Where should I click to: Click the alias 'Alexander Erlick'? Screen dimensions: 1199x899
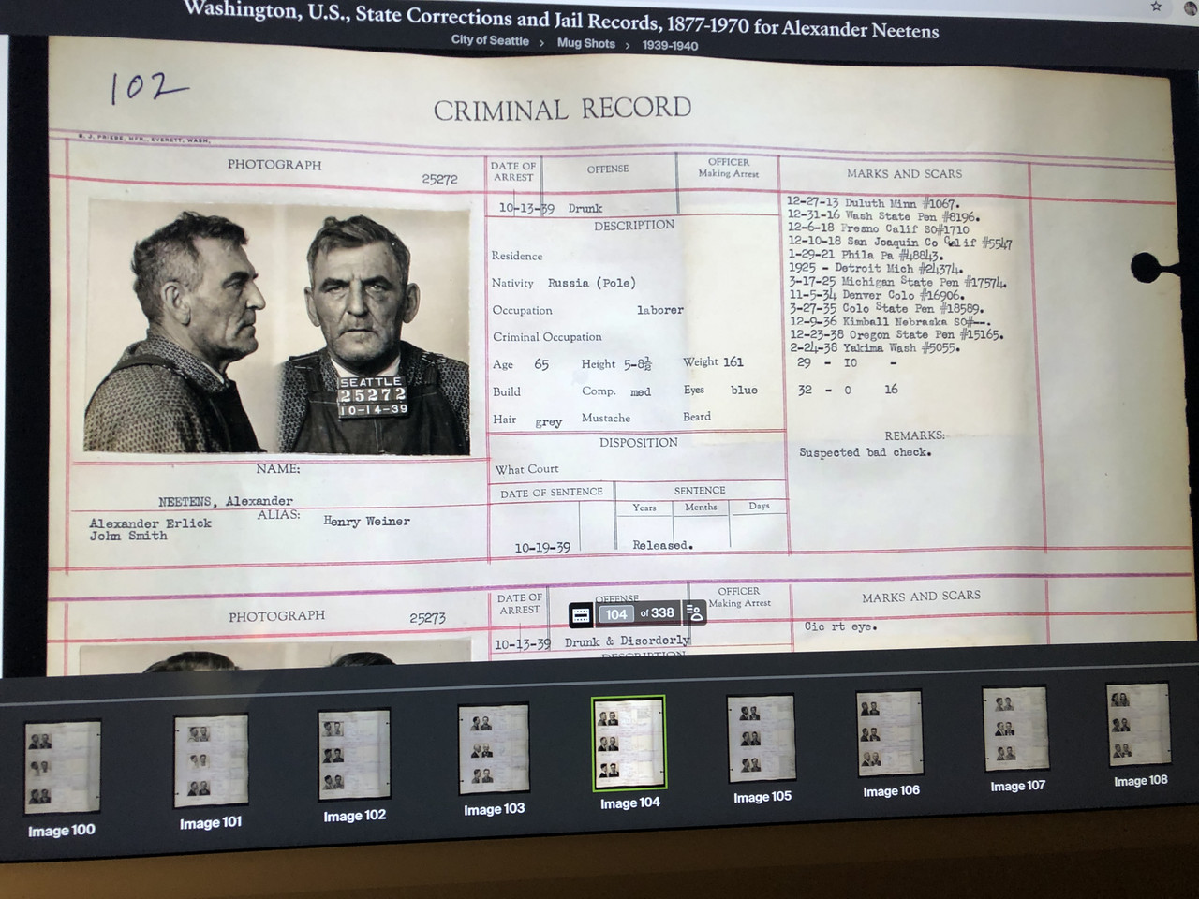(x=150, y=523)
